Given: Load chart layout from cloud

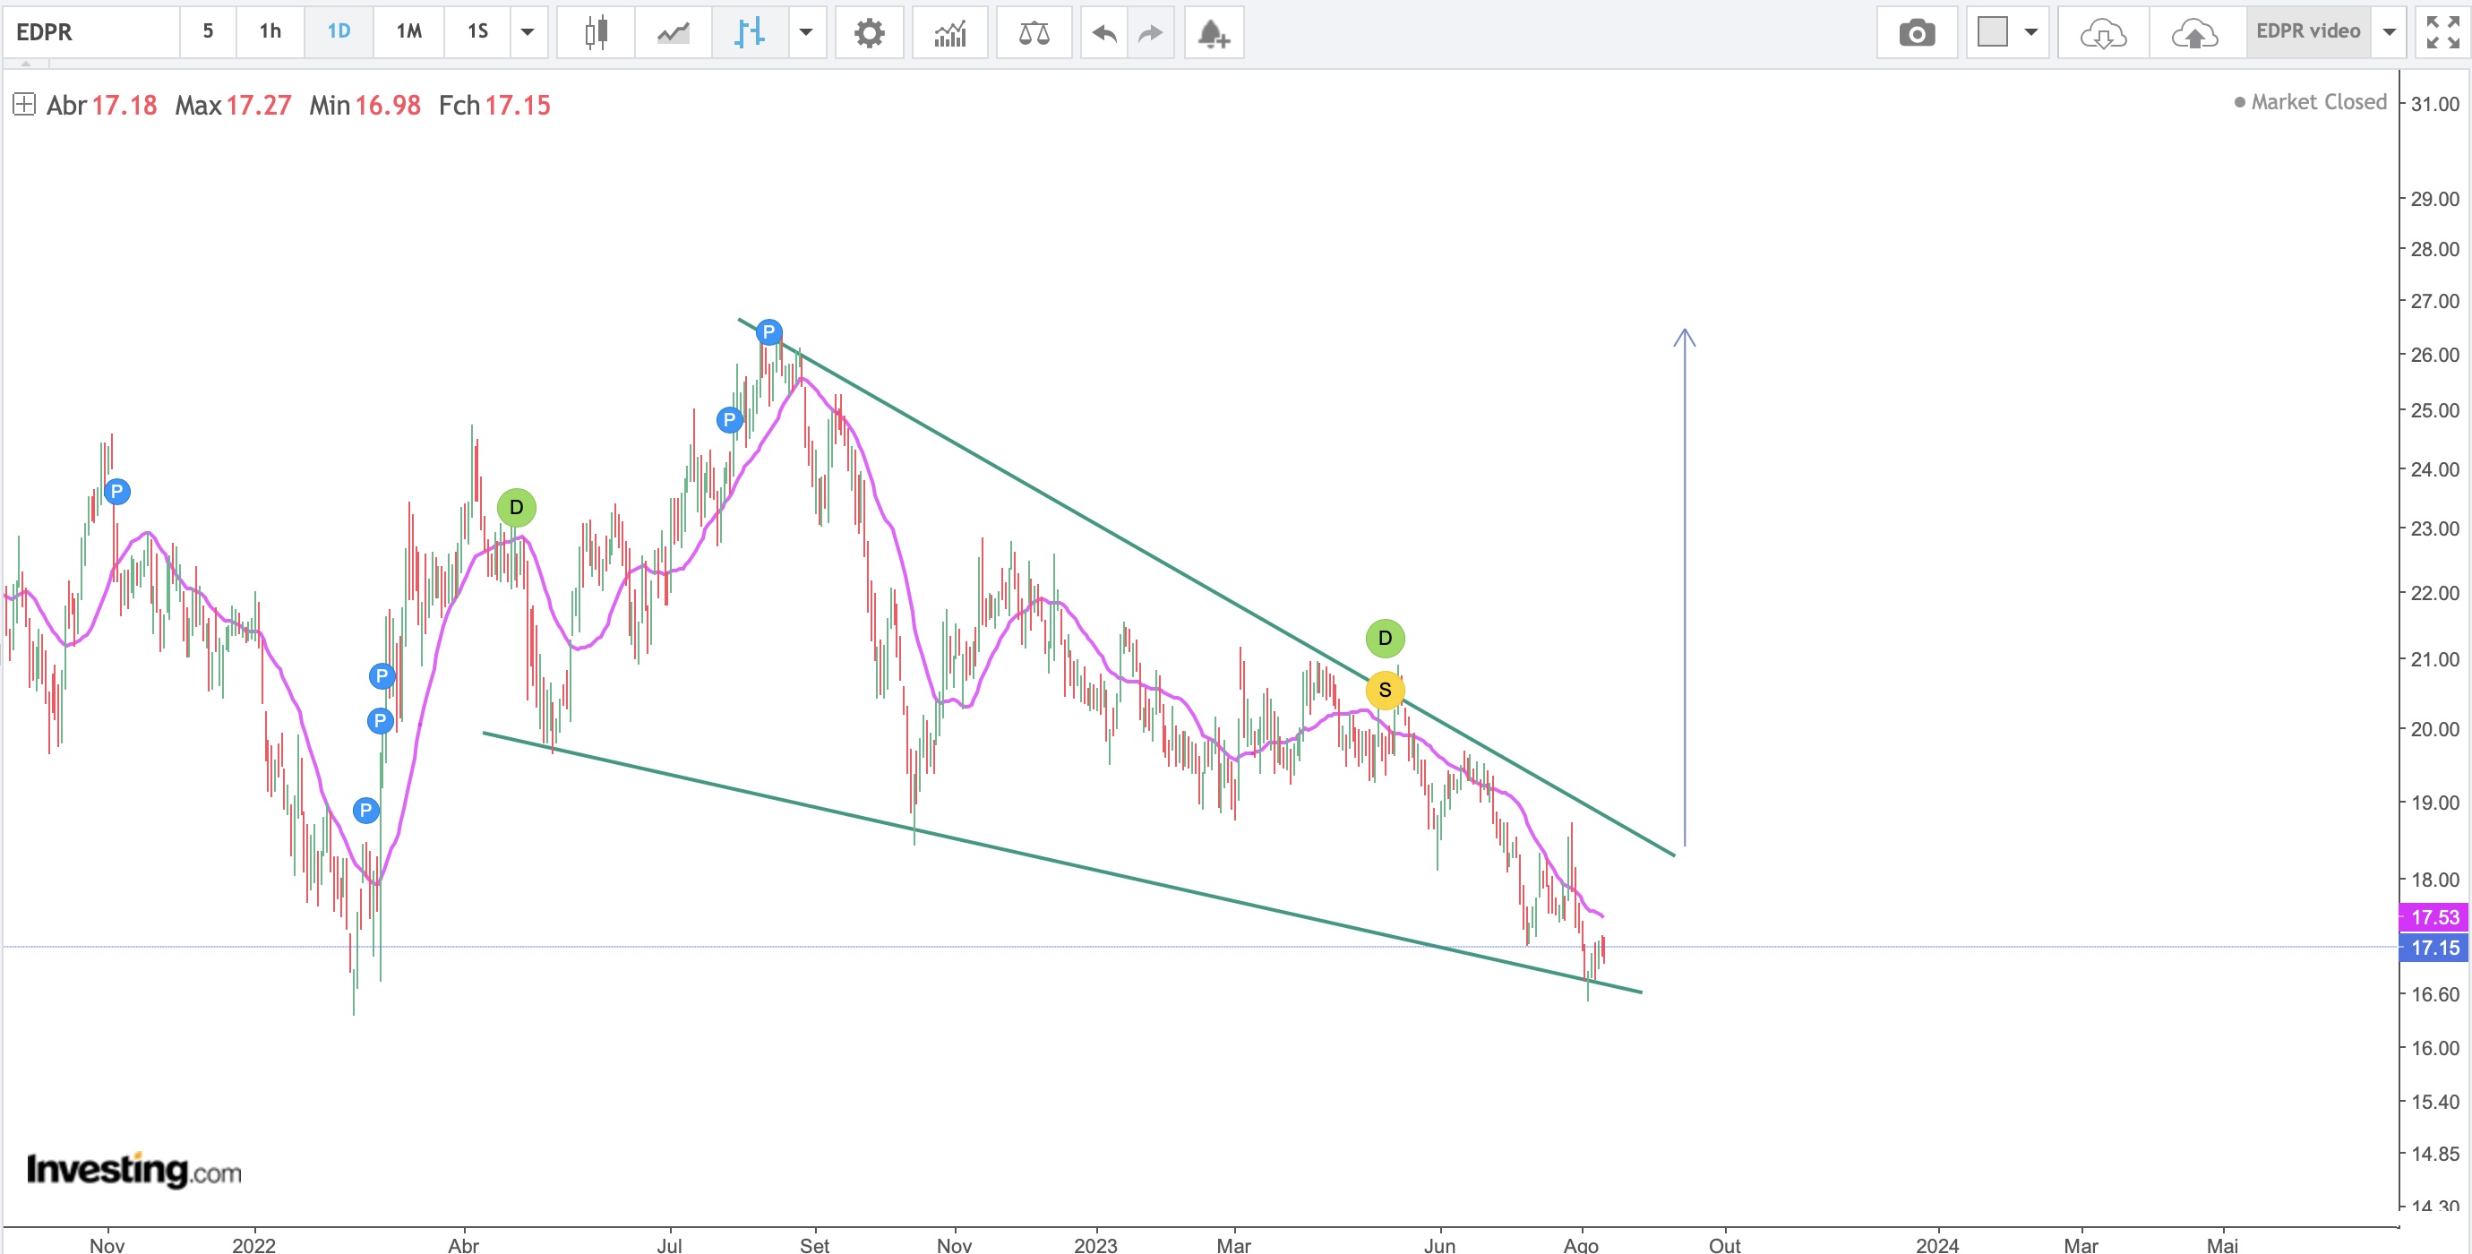Looking at the screenshot, I should [2103, 32].
